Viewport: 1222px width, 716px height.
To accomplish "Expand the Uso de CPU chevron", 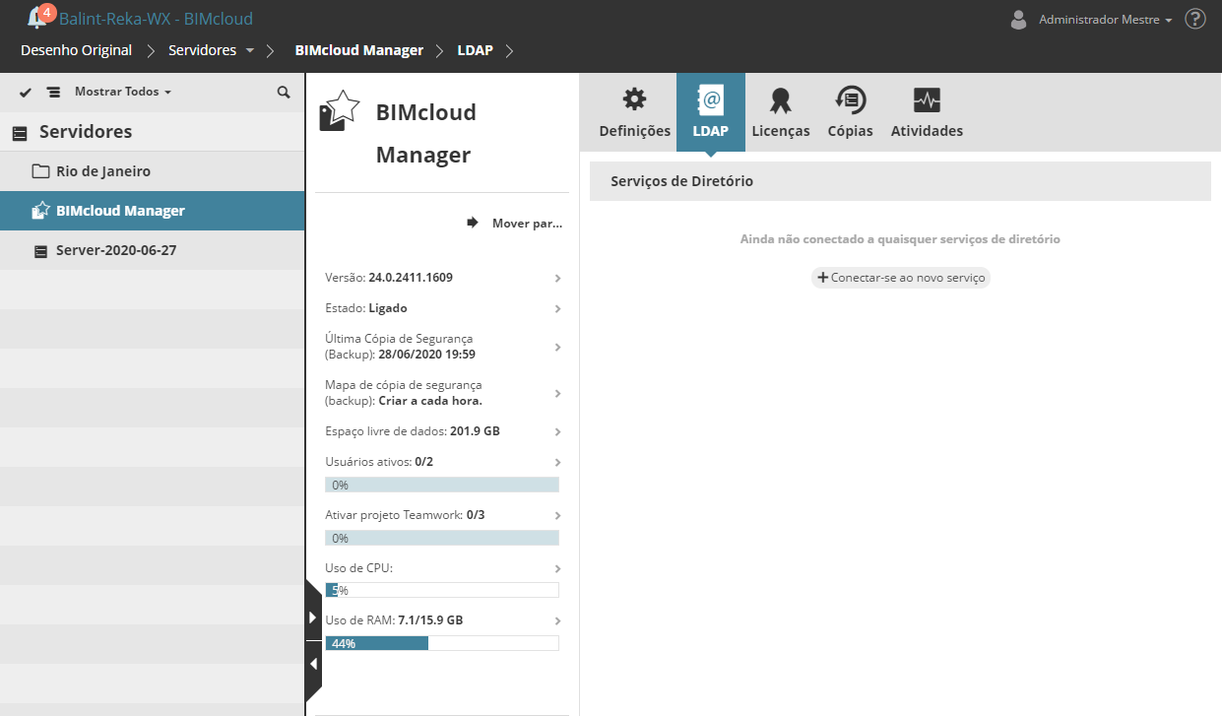I will pyautogui.click(x=557, y=569).
